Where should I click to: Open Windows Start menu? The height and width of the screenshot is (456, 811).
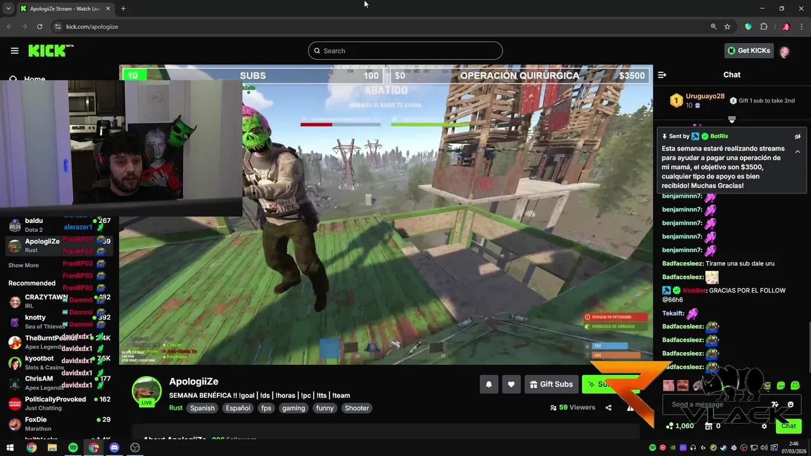pos(11,448)
